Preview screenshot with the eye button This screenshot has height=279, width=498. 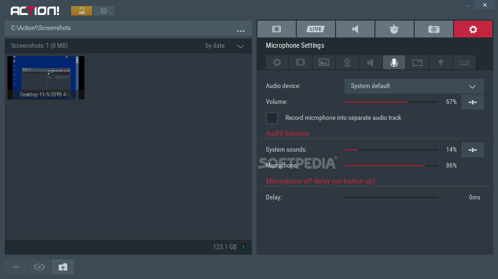tap(39, 267)
